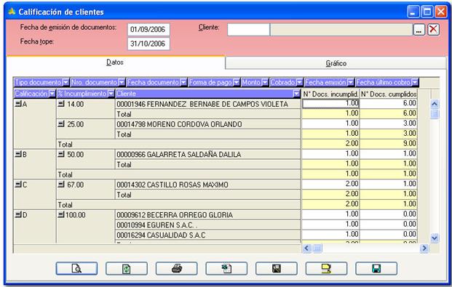Viewport: 452px width, 287px height.
Task: Click cumplidos value 6.00 in FERNANDEZ row
Action: click(x=389, y=103)
